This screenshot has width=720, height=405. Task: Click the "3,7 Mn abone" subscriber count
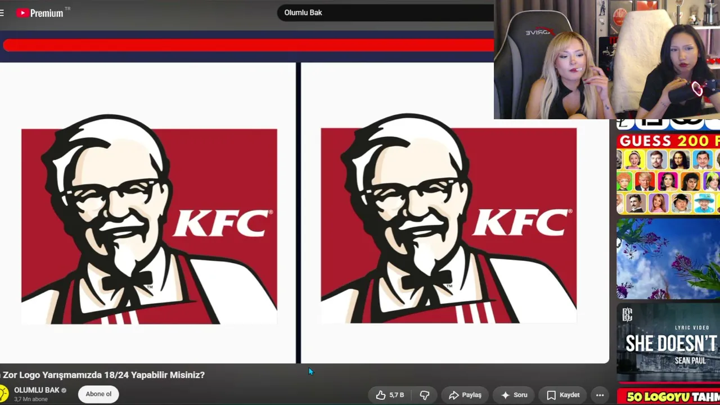(x=31, y=399)
